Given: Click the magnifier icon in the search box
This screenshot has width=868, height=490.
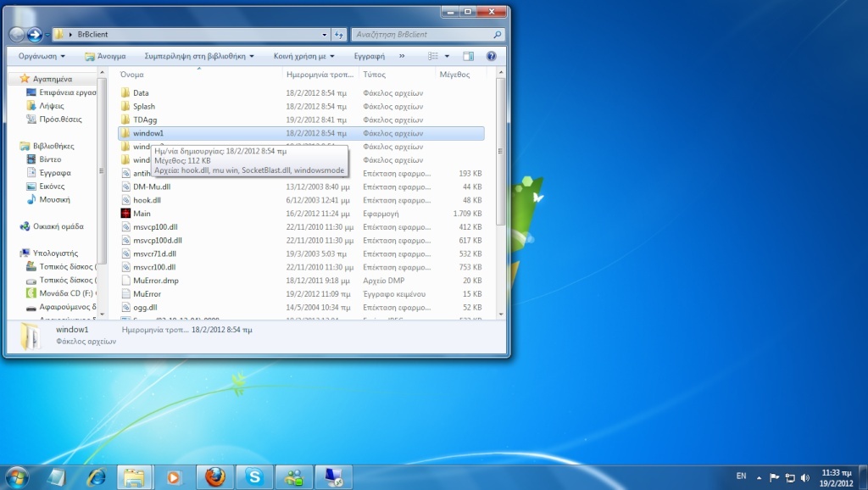Looking at the screenshot, I should [497, 34].
